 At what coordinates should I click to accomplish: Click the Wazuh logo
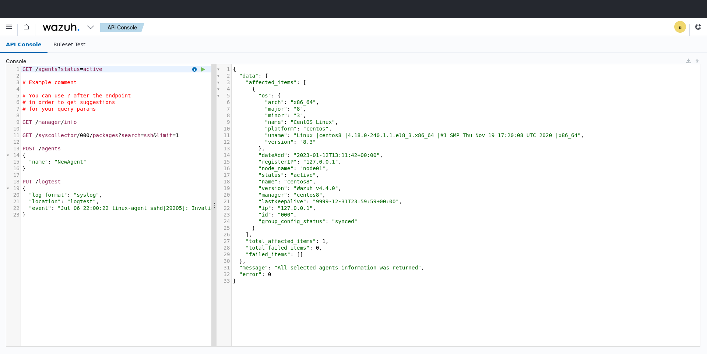[x=61, y=27]
